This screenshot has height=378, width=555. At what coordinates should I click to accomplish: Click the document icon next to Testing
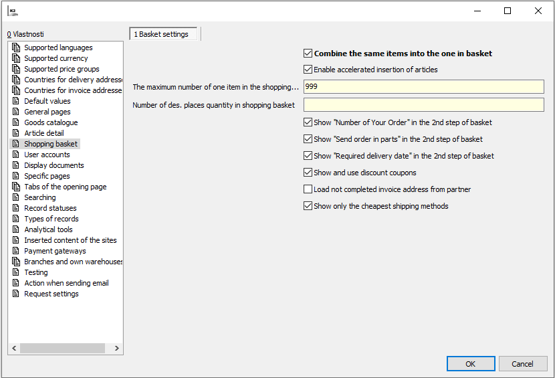16,272
